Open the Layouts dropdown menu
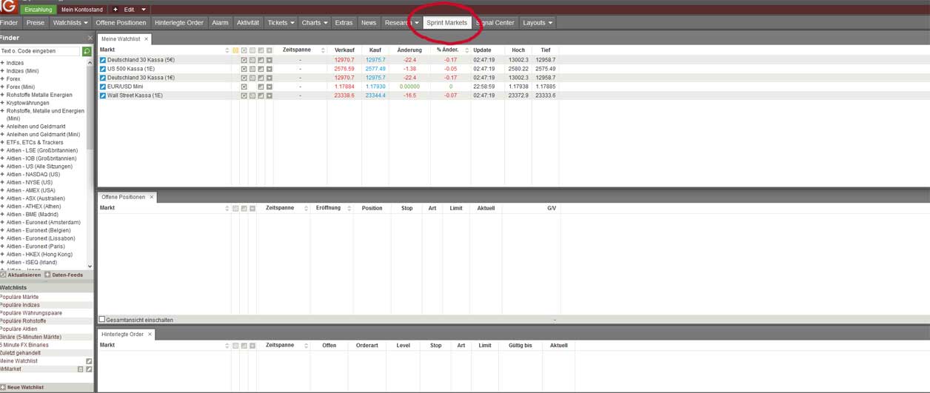The image size is (930, 393). tap(538, 23)
